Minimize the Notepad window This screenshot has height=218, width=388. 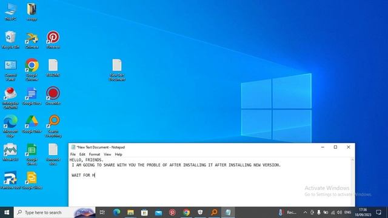point(323,147)
